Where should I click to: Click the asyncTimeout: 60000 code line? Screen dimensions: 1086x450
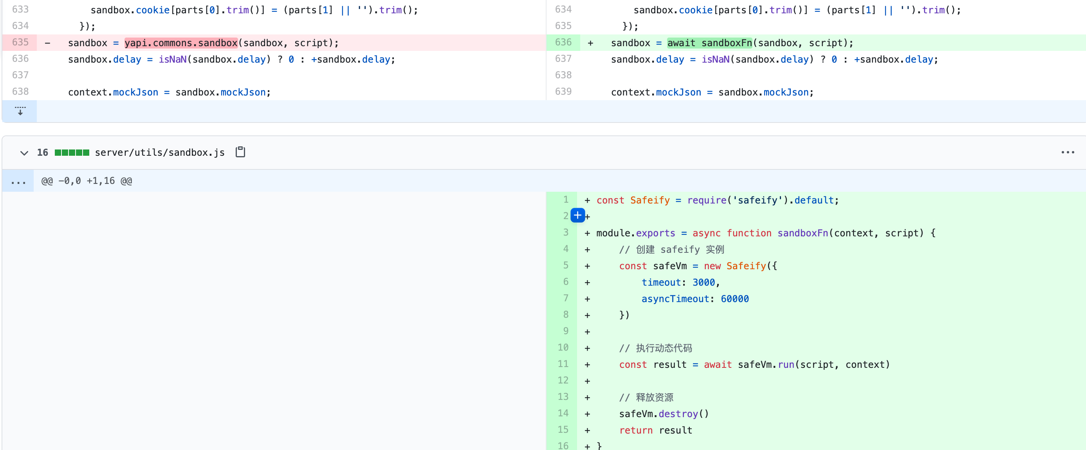(695, 299)
